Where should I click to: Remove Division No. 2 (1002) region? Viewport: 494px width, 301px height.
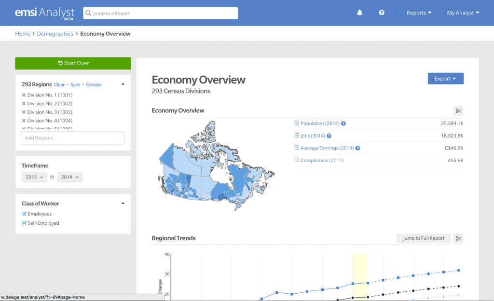tap(24, 103)
